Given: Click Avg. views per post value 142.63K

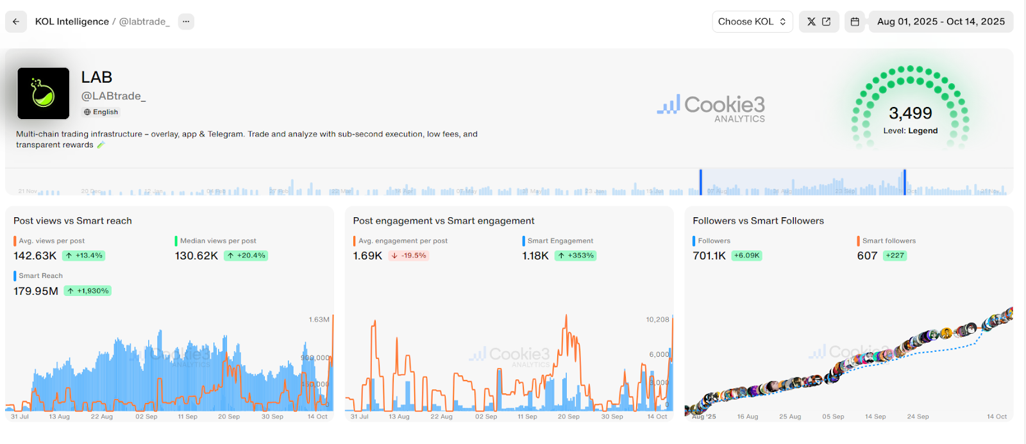Looking at the screenshot, I should [35, 256].
